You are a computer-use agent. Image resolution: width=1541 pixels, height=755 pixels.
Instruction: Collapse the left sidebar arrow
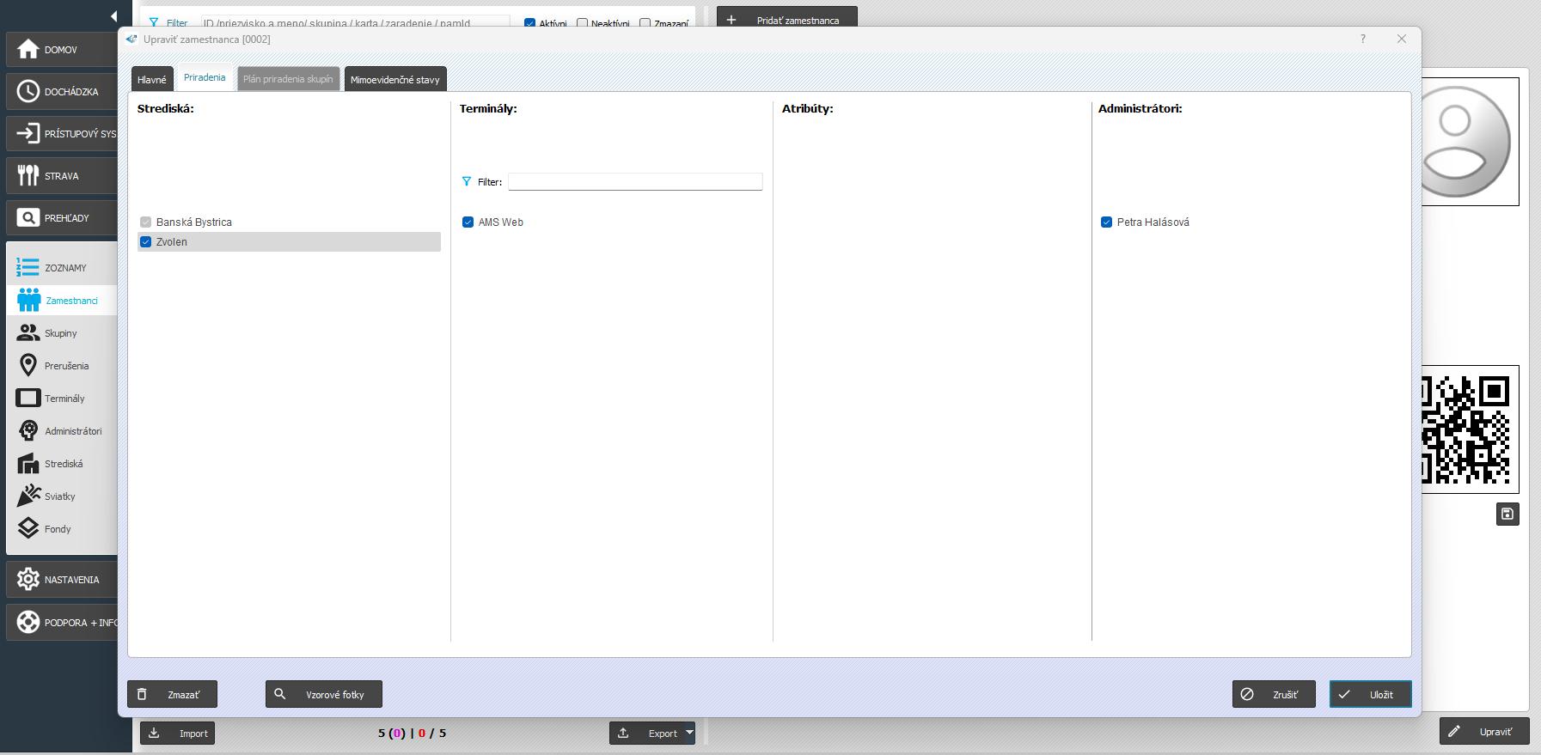pyautogui.click(x=113, y=16)
